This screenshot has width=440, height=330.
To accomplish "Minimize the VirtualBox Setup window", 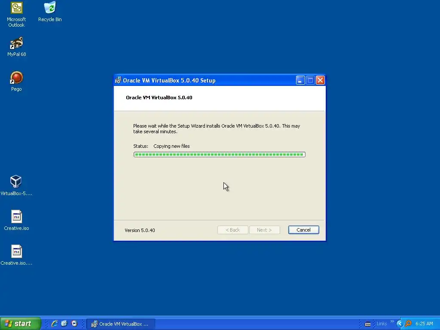I will pos(300,80).
